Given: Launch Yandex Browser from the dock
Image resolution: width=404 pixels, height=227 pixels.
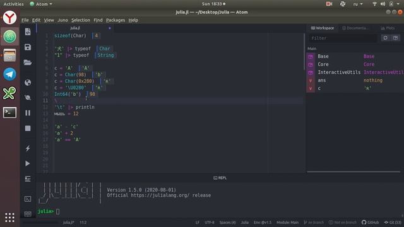Looking at the screenshot, I should pos(9,18).
